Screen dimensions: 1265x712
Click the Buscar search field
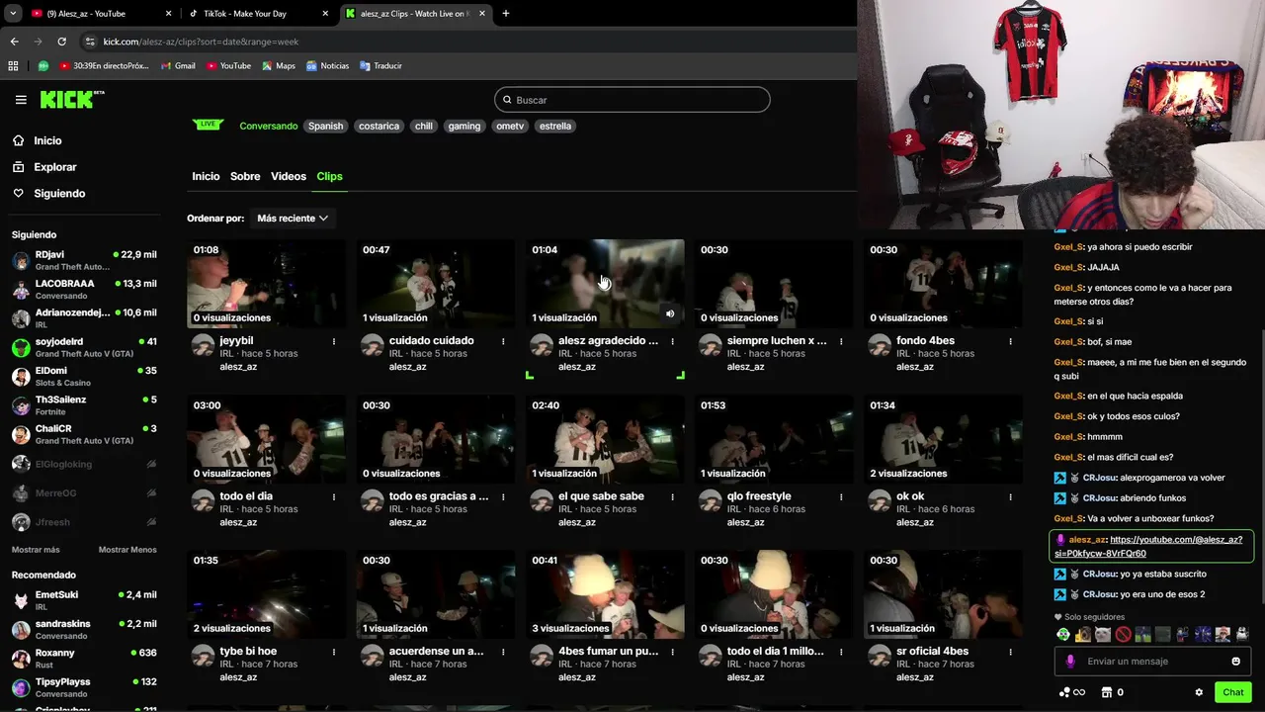point(632,100)
